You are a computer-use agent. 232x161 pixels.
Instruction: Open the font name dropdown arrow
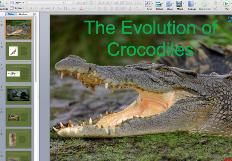[x=63, y=3]
